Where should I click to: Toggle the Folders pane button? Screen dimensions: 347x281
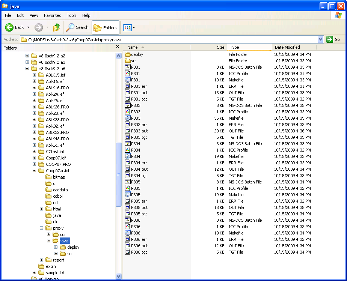pos(106,27)
